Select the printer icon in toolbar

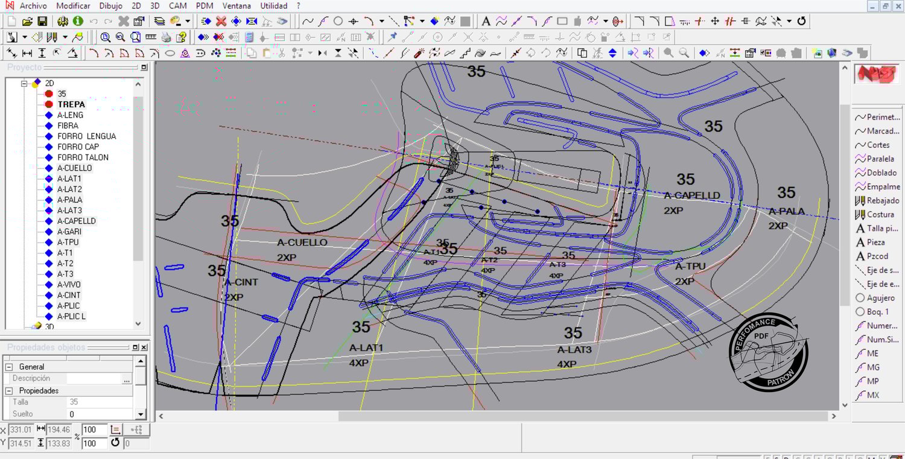point(166,37)
